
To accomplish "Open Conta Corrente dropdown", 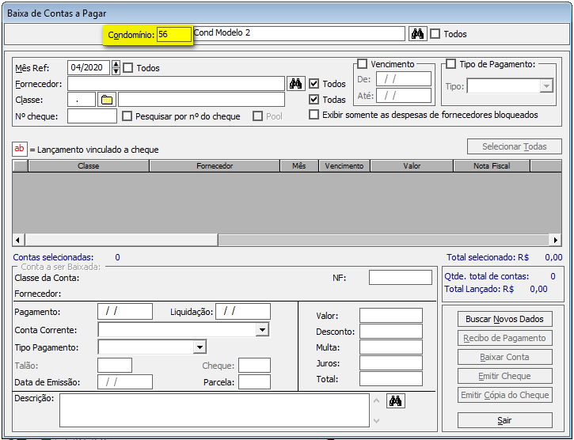I will (262, 330).
